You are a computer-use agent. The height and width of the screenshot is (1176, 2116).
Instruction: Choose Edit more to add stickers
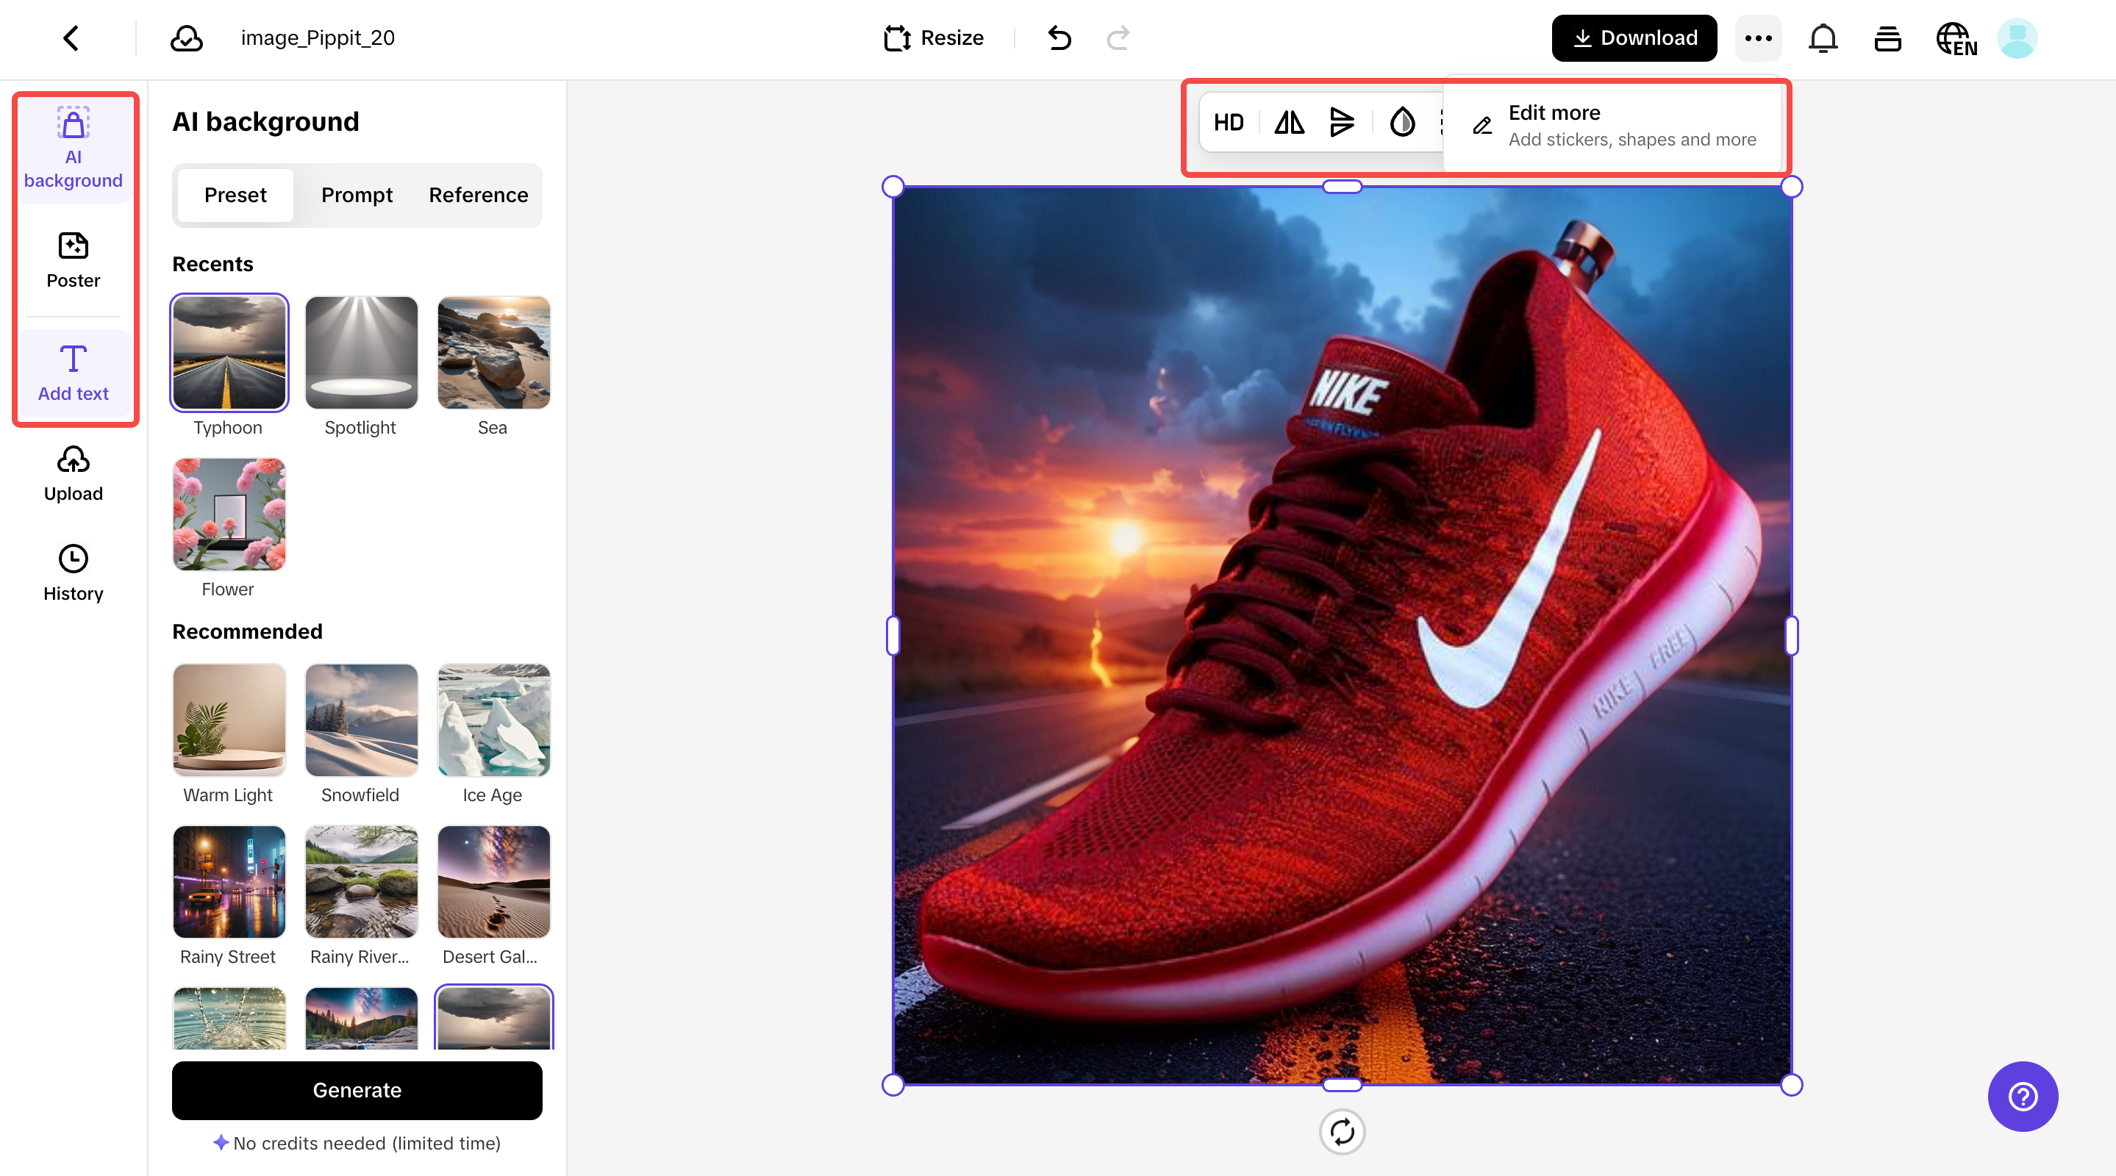[1614, 125]
